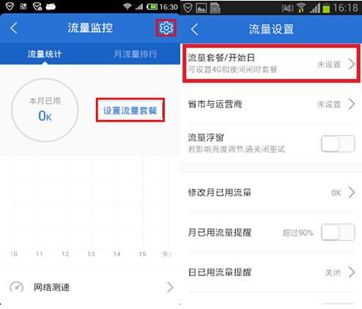Tap the speedometer icon beside 网络测速
362x309 pixels.
[x=16, y=287]
